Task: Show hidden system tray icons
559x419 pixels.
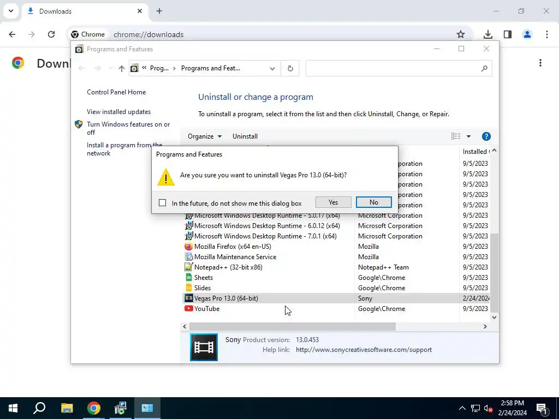Action: (462, 408)
